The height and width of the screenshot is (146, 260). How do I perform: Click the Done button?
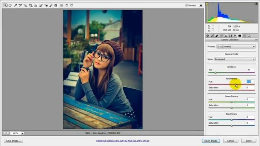coord(249,141)
